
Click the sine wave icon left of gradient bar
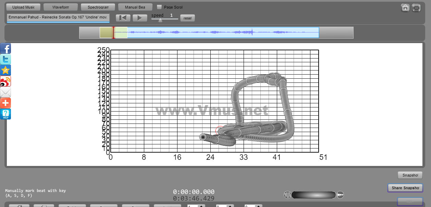tap(287, 195)
